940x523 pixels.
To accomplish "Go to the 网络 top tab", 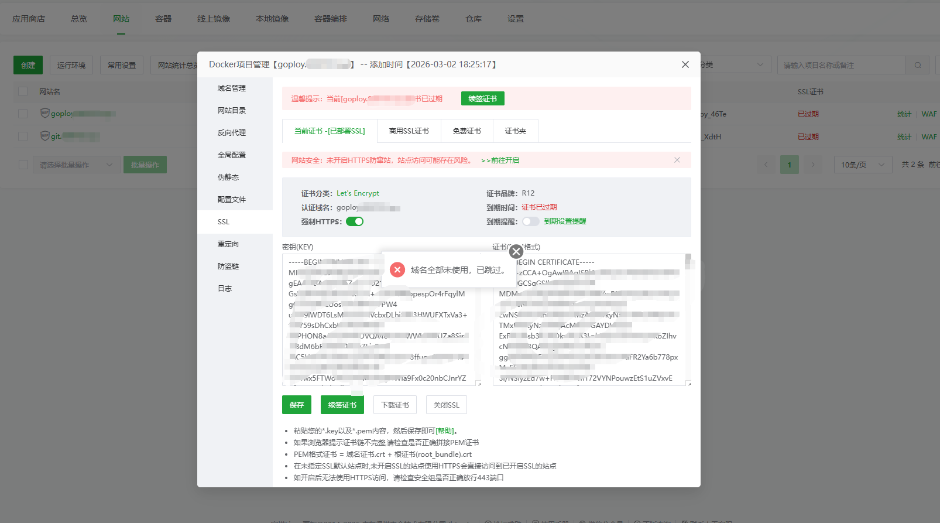I will click(381, 19).
